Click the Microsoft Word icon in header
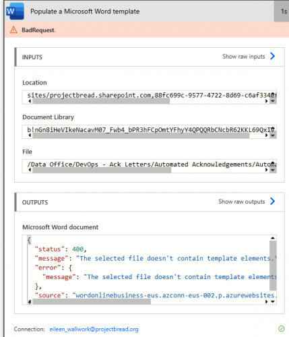 [x=15, y=11]
